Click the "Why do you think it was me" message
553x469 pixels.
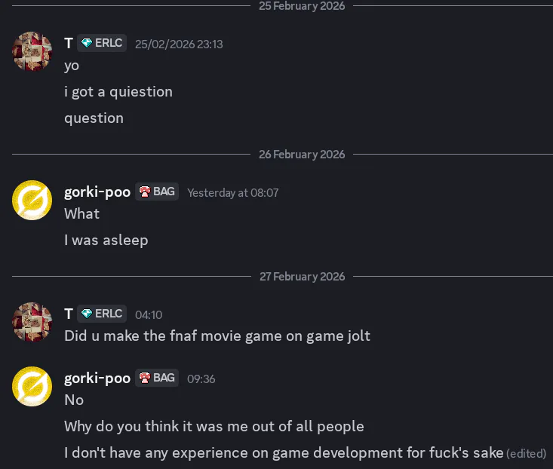click(x=214, y=427)
